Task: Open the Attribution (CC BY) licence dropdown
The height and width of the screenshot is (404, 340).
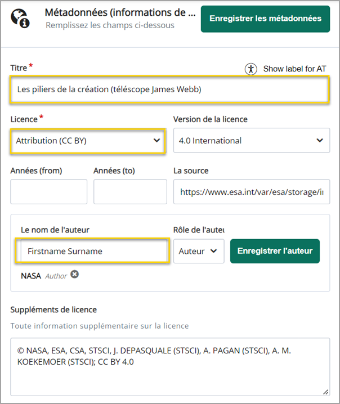Action: (88, 141)
